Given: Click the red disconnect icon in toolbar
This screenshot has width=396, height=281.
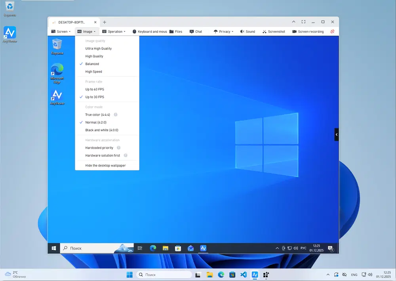Looking at the screenshot, I should (x=332, y=31).
